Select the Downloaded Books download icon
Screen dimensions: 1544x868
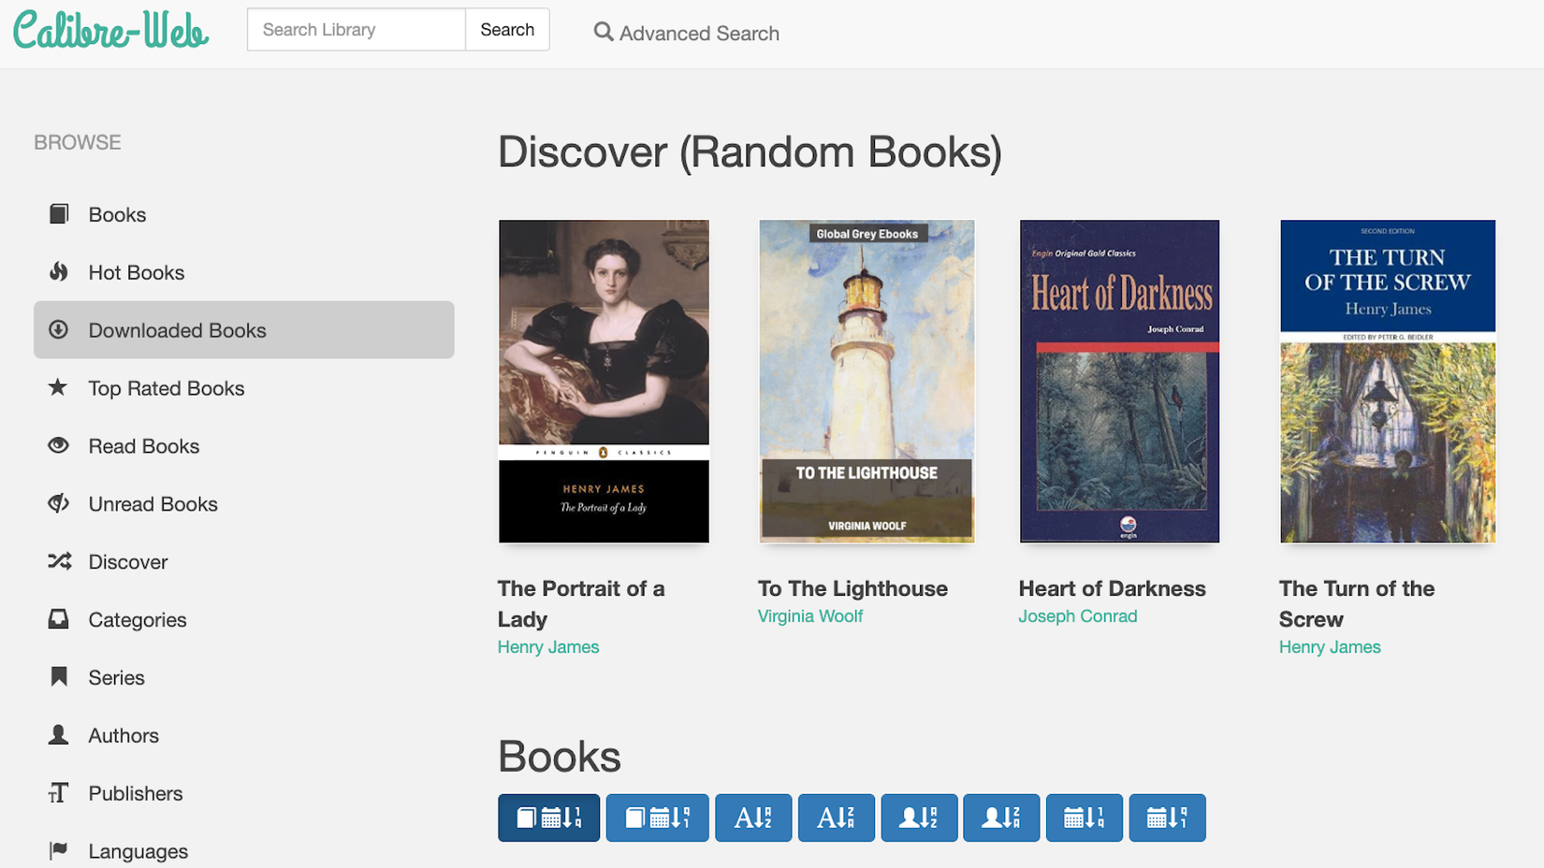59,329
